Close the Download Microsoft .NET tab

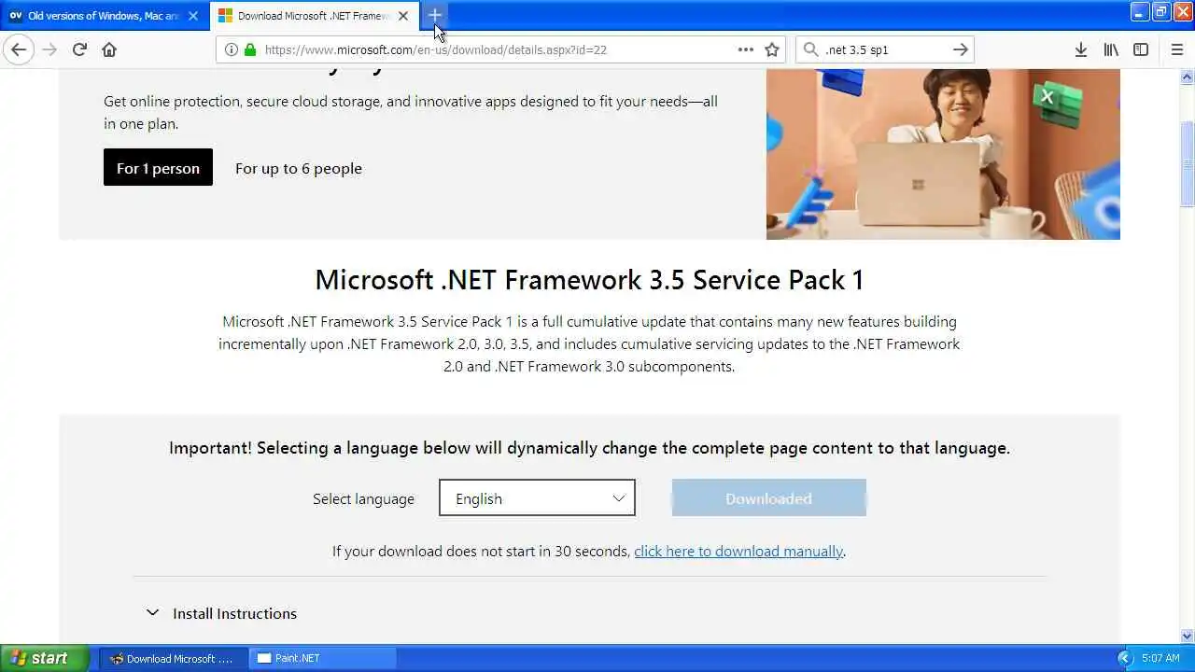(x=403, y=16)
